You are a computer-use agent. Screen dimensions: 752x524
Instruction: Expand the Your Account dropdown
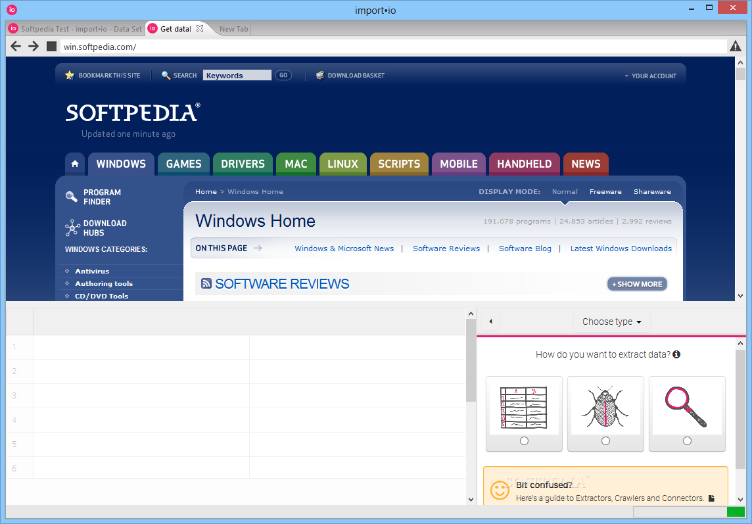[x=650, y=76]
